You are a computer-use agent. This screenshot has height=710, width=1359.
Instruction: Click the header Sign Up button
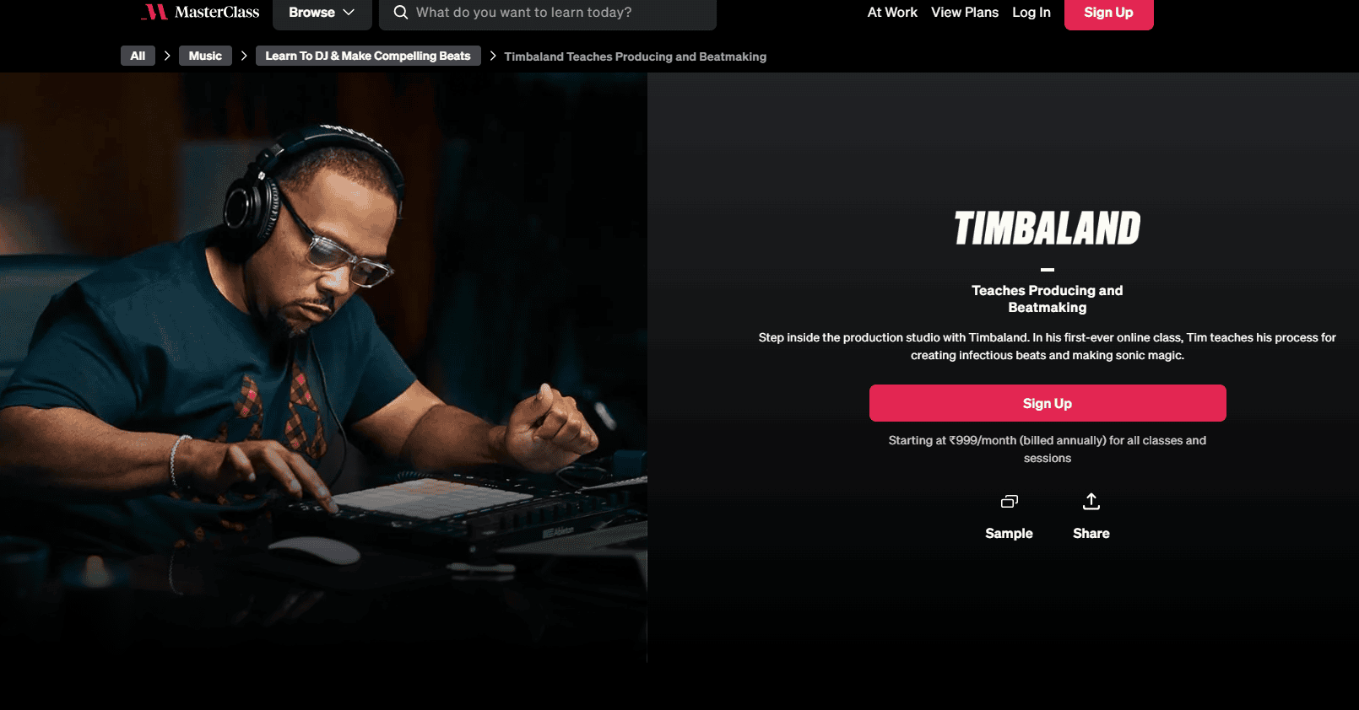click(1108, 13)
